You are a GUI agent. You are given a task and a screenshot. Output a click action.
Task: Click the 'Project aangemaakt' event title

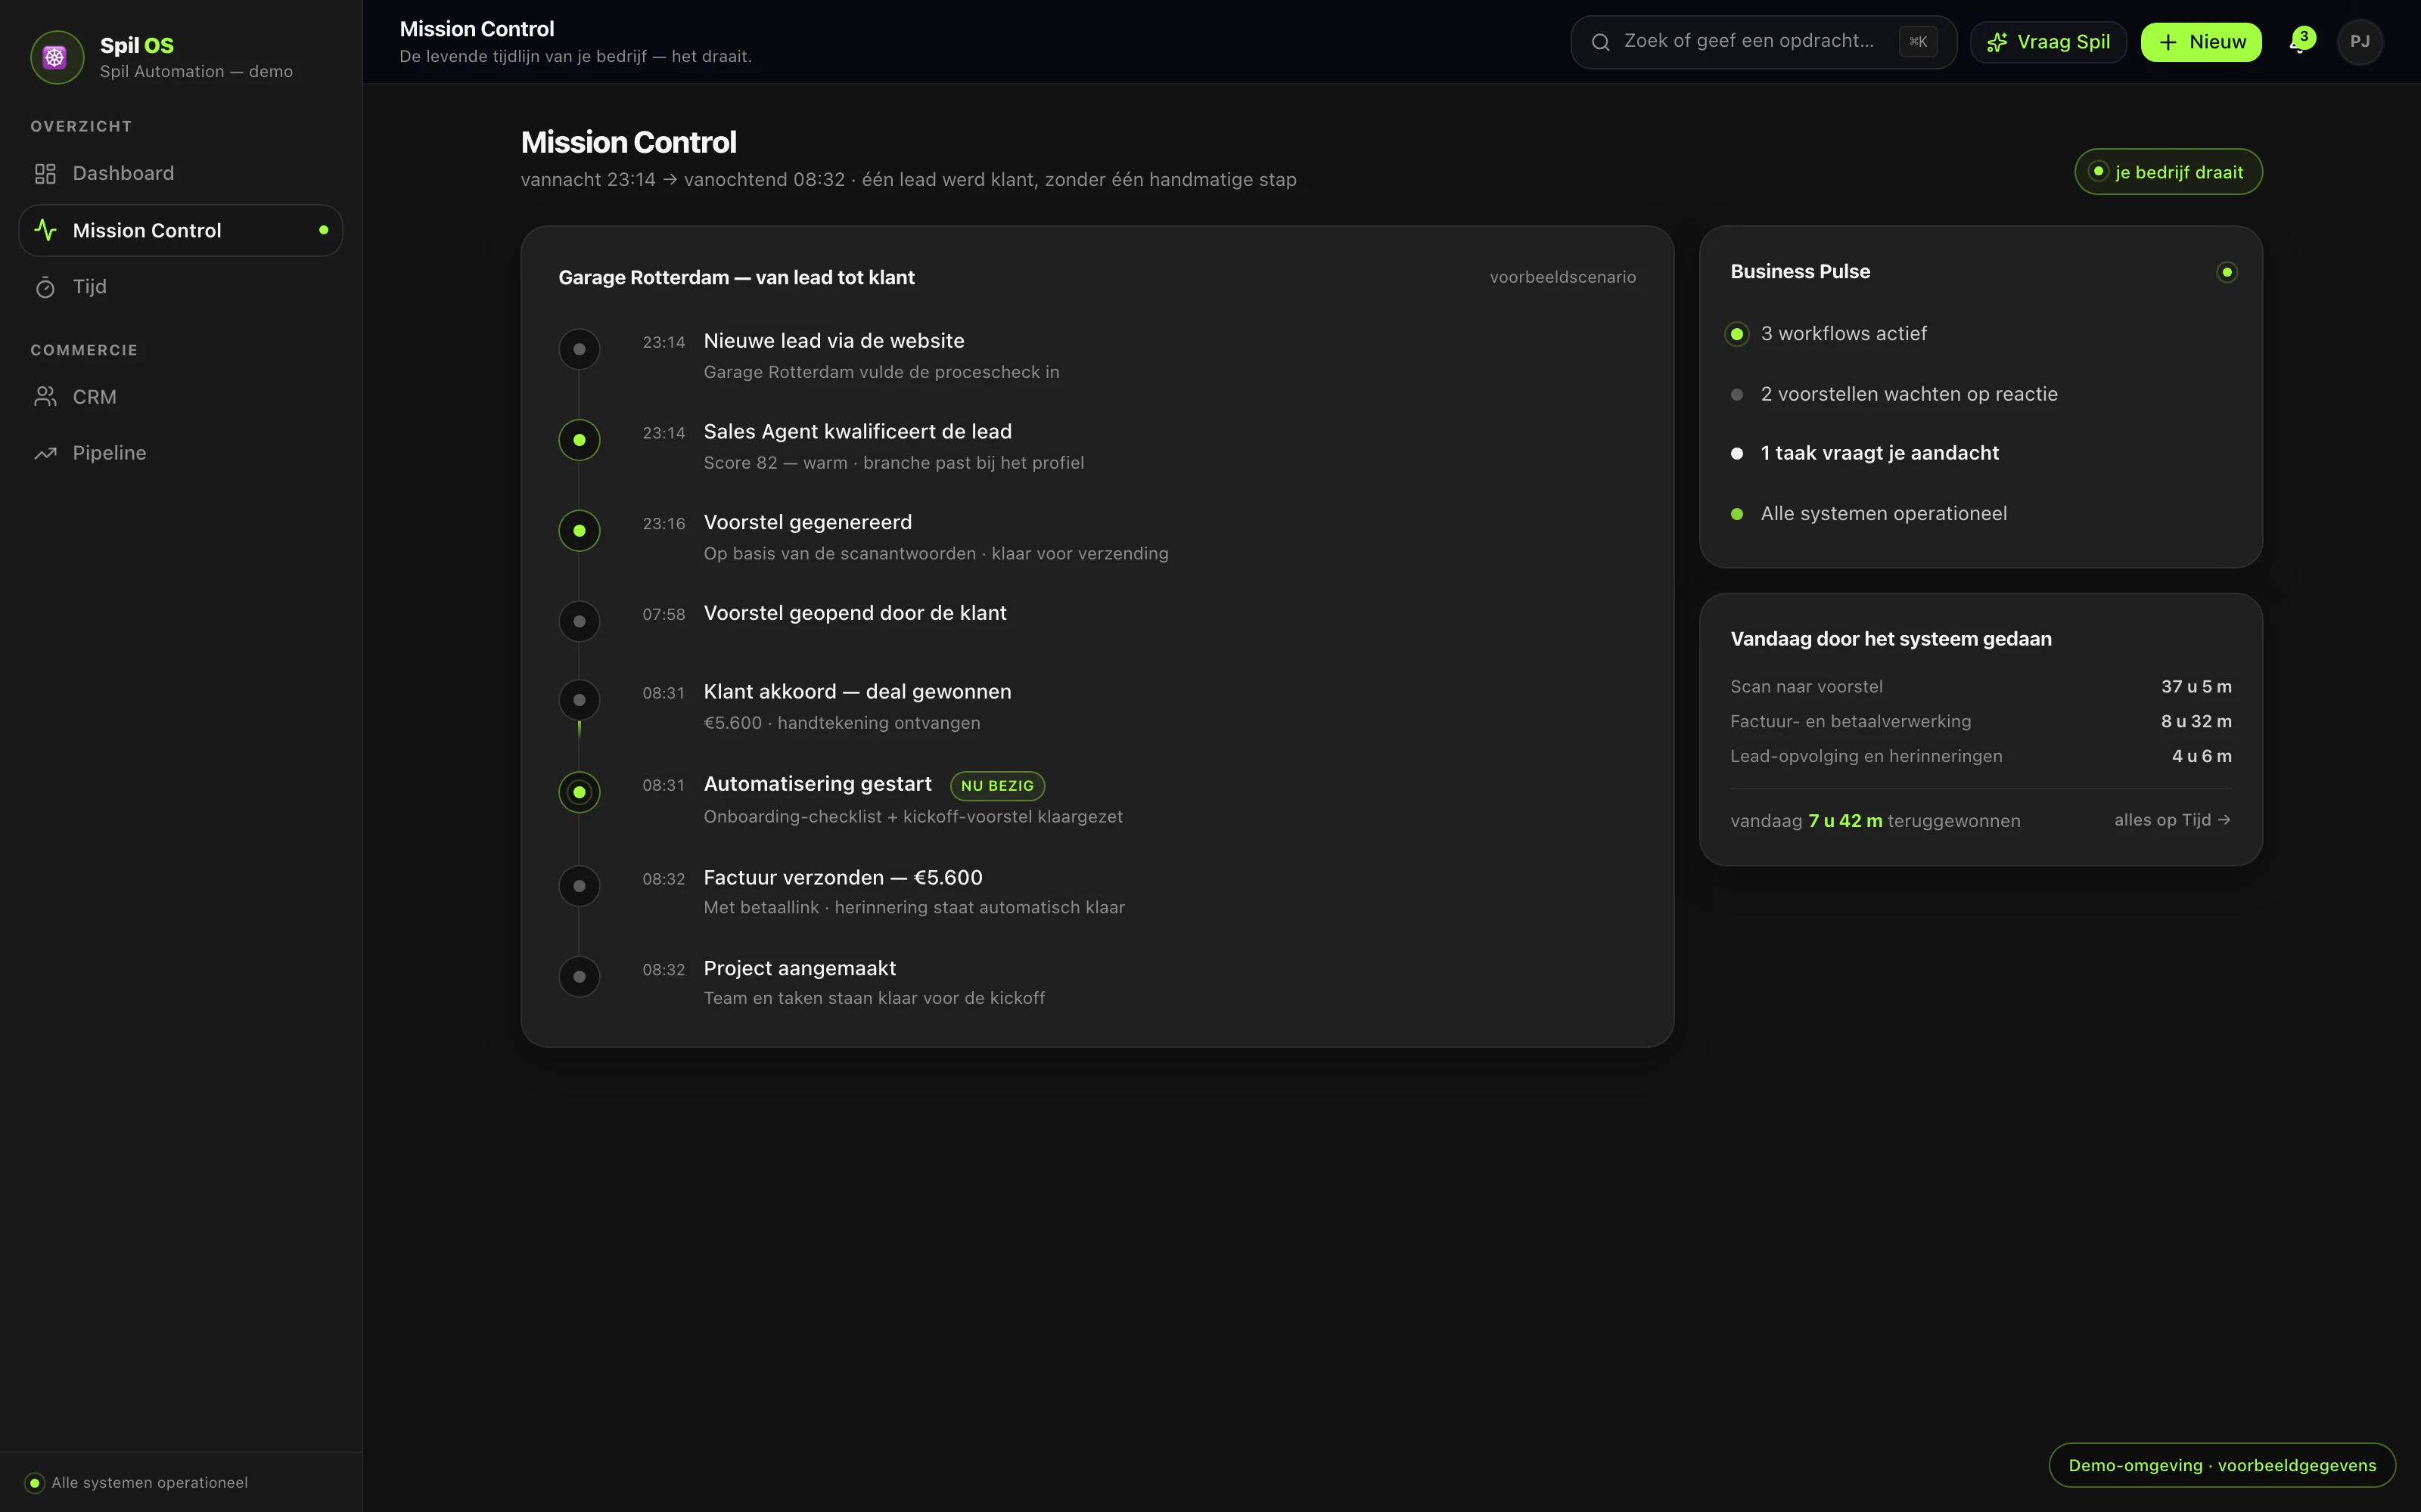click(800, 969)
